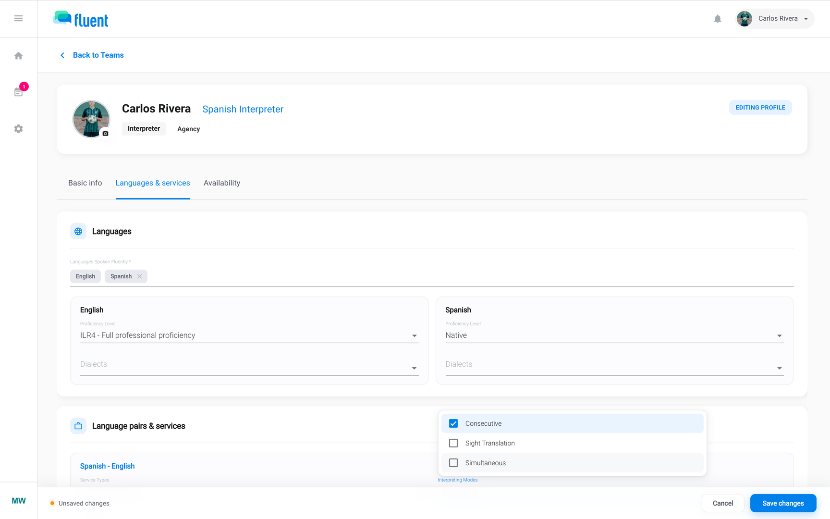The image size is (830, 519).
Task: Switch to Availability tab
Action: click(x=222, y=183)
